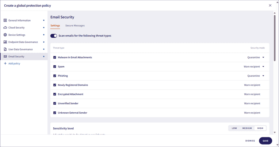Click the Threat type column header
This screenshot has height=147, width=279.
(x=59, y=48)
